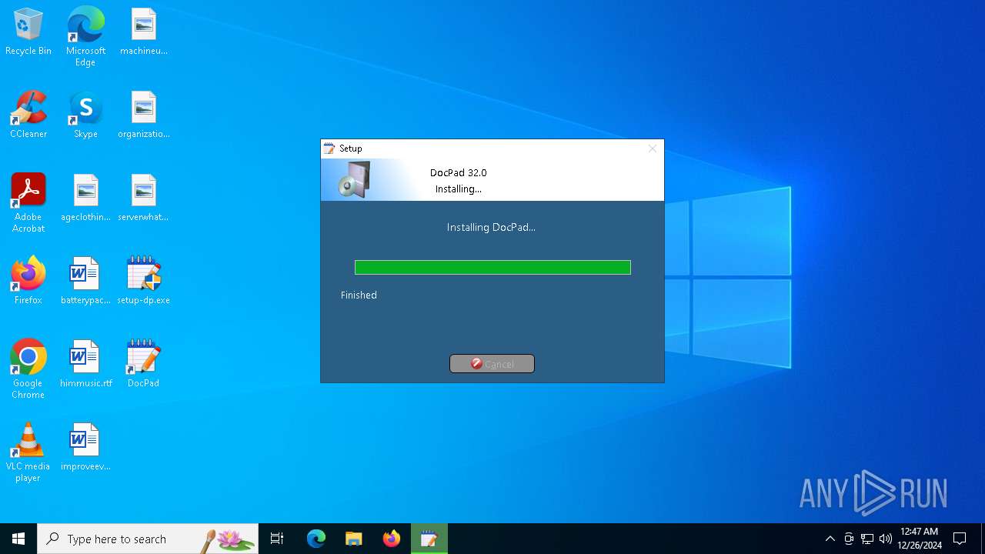
Task: Launch Microsoft Edge from the taskbar
Action: pos(316,539)
